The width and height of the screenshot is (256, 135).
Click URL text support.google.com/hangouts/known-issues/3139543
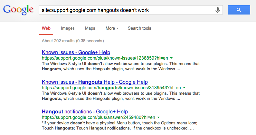pyautogui.click(x=111, y=88)
